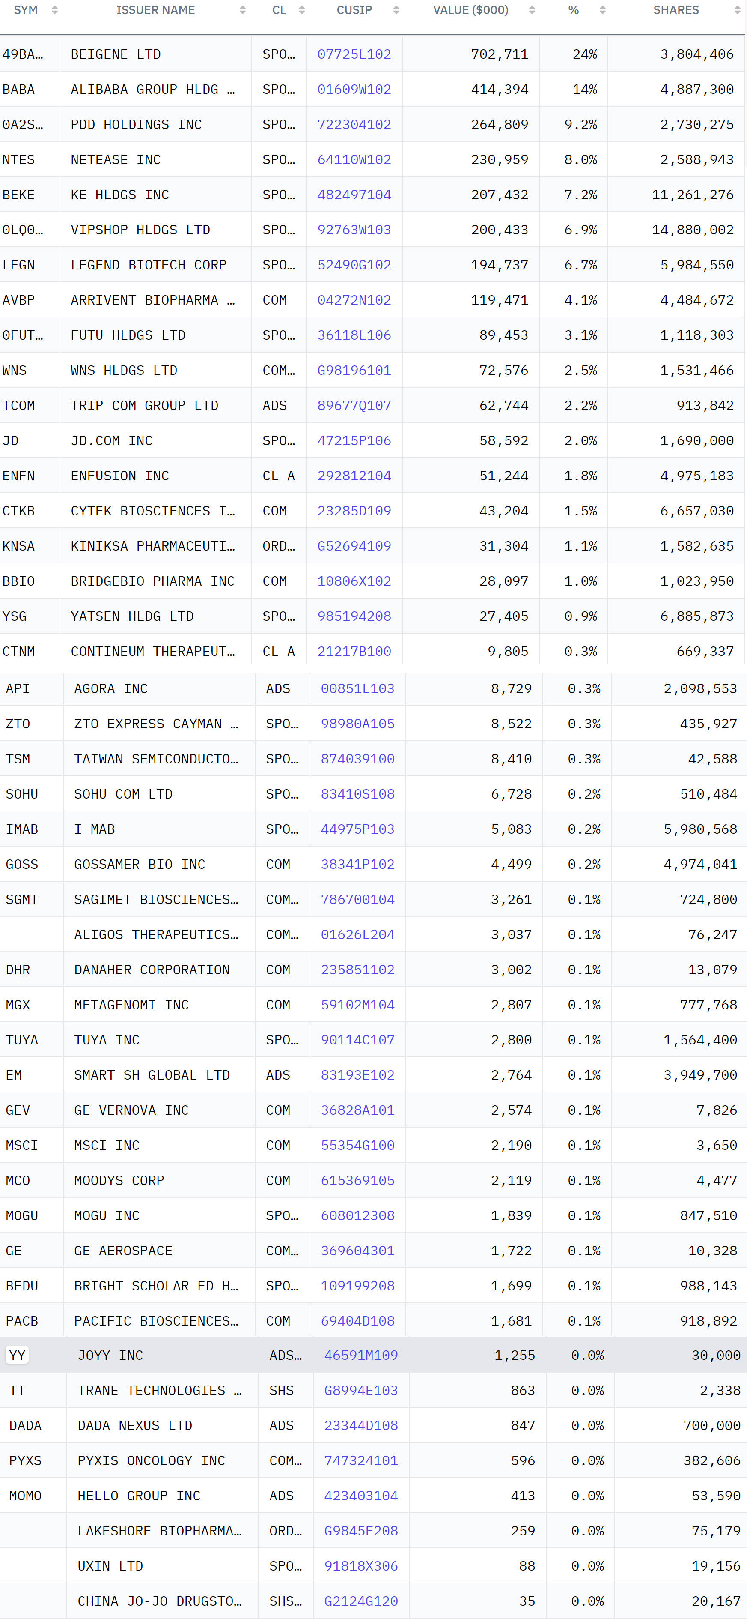Open Taiwan Semiconductor CUSIP 874039100
This screenshot has width=747, height=1619.
tap(357, 759)
